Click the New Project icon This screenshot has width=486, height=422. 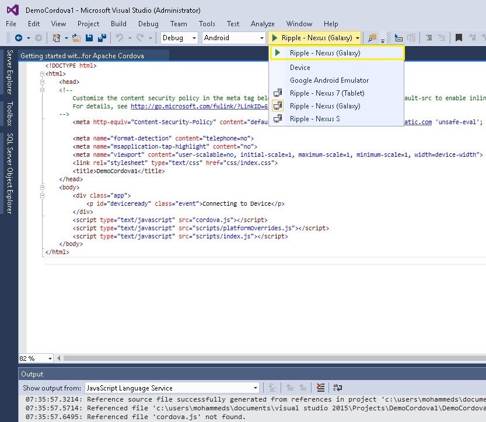point(57,38)
